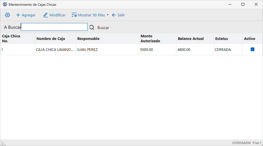Select the cell with caja number 1
The image size is (263, 146).
coord(18,49)
